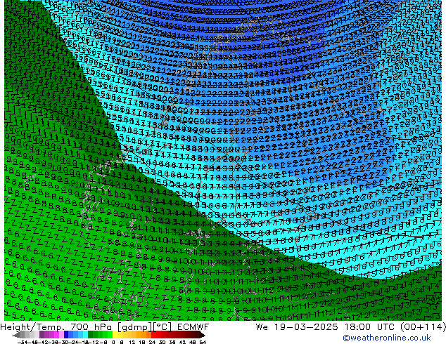
Task: Pick the bright red legend swatch at 24
Action: point(153,334)
